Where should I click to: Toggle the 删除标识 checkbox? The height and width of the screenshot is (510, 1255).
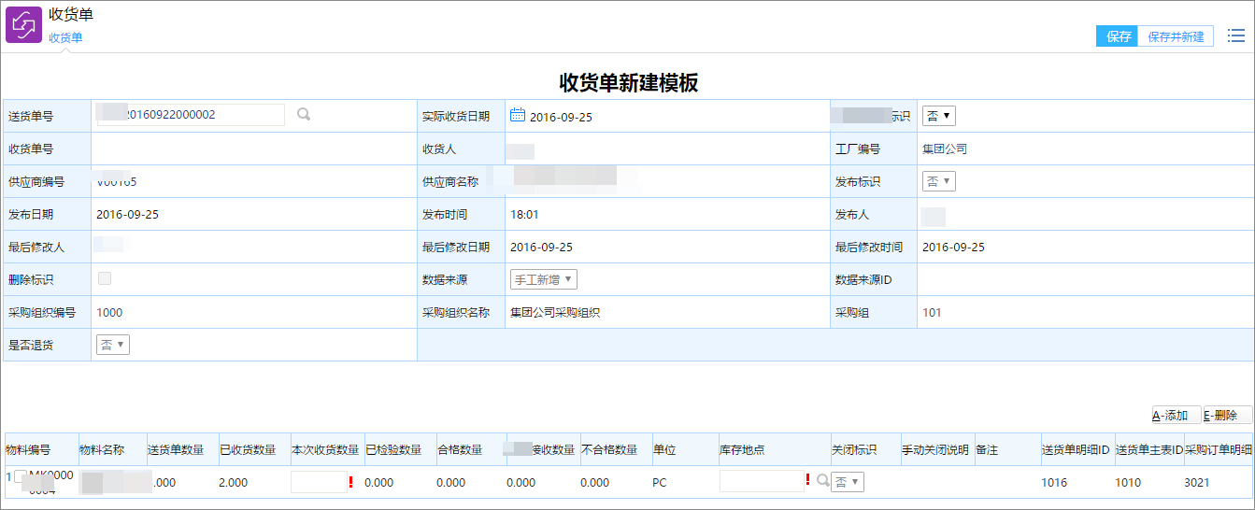coord(105,278)
